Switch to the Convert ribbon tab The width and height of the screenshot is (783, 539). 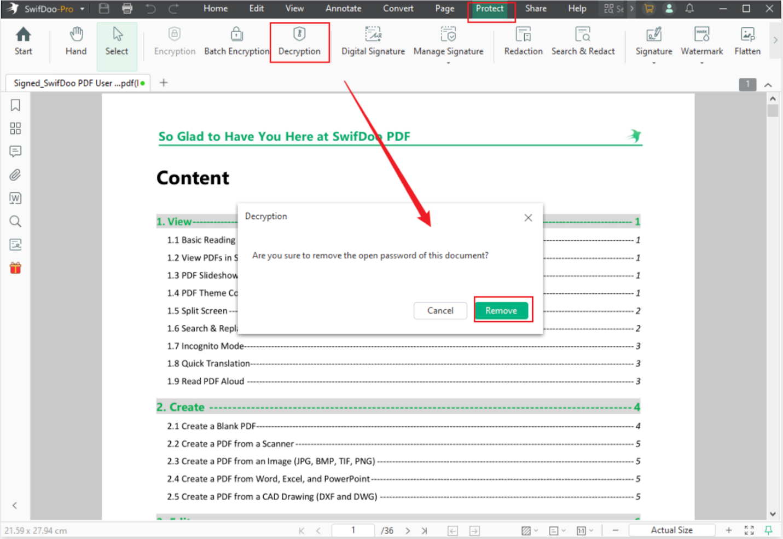[398, 8]
